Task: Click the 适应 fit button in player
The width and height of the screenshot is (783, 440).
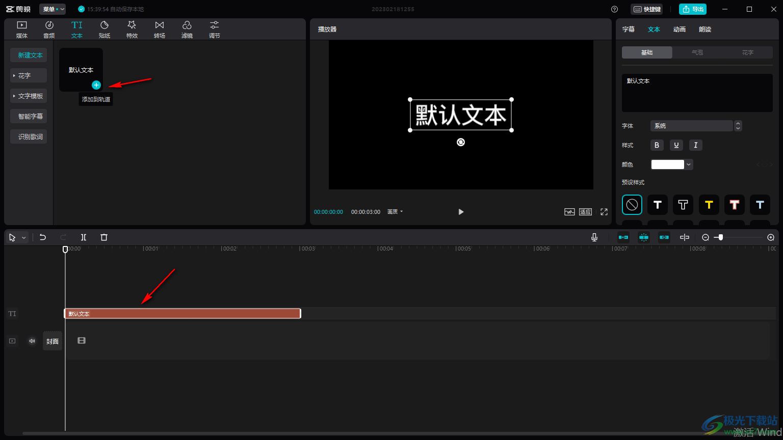Action: pos(585,212)
